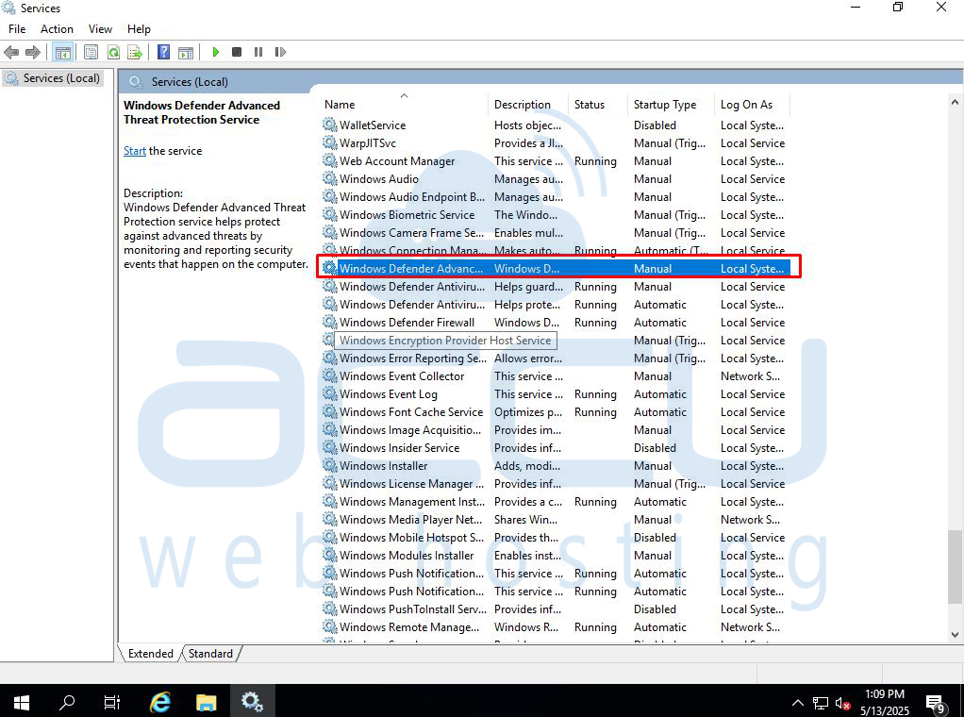Select the Windows License Manager row
Image resolution: width=964 pixels, height=717 pixels.
pos(556,484)
